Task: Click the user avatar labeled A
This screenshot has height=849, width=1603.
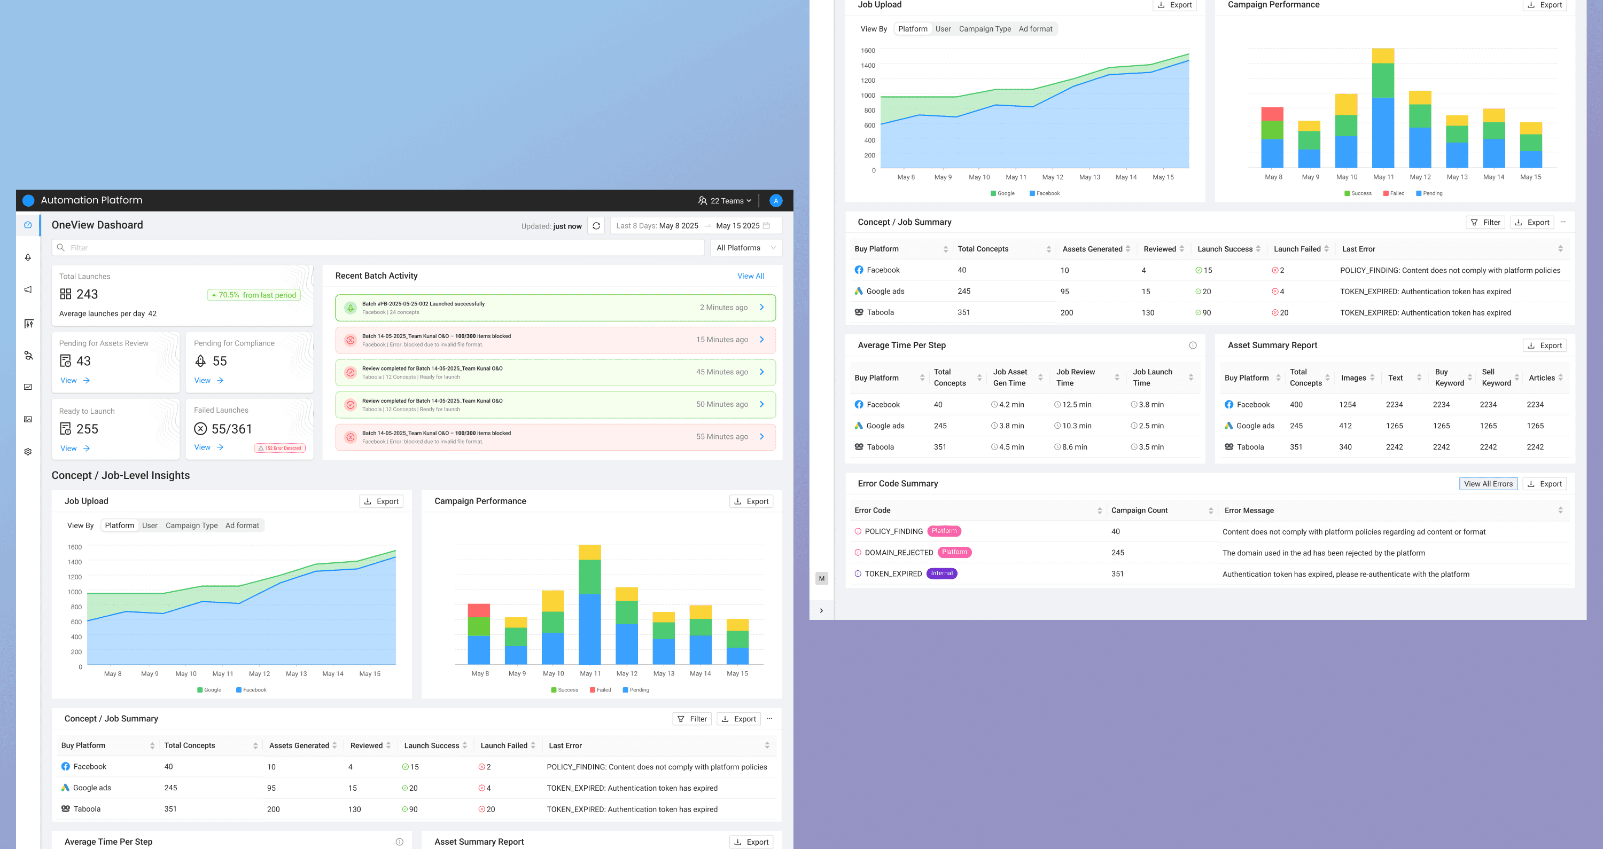Action: click(x=775, y=201)
